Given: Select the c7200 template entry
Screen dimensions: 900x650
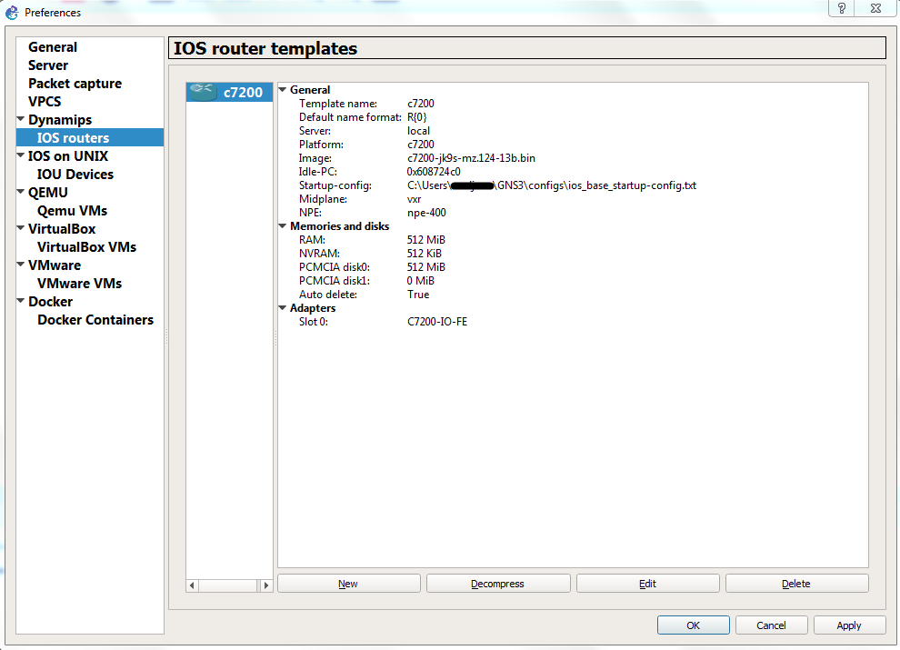Looking at the screenshot, I should [x=229, y=92].
